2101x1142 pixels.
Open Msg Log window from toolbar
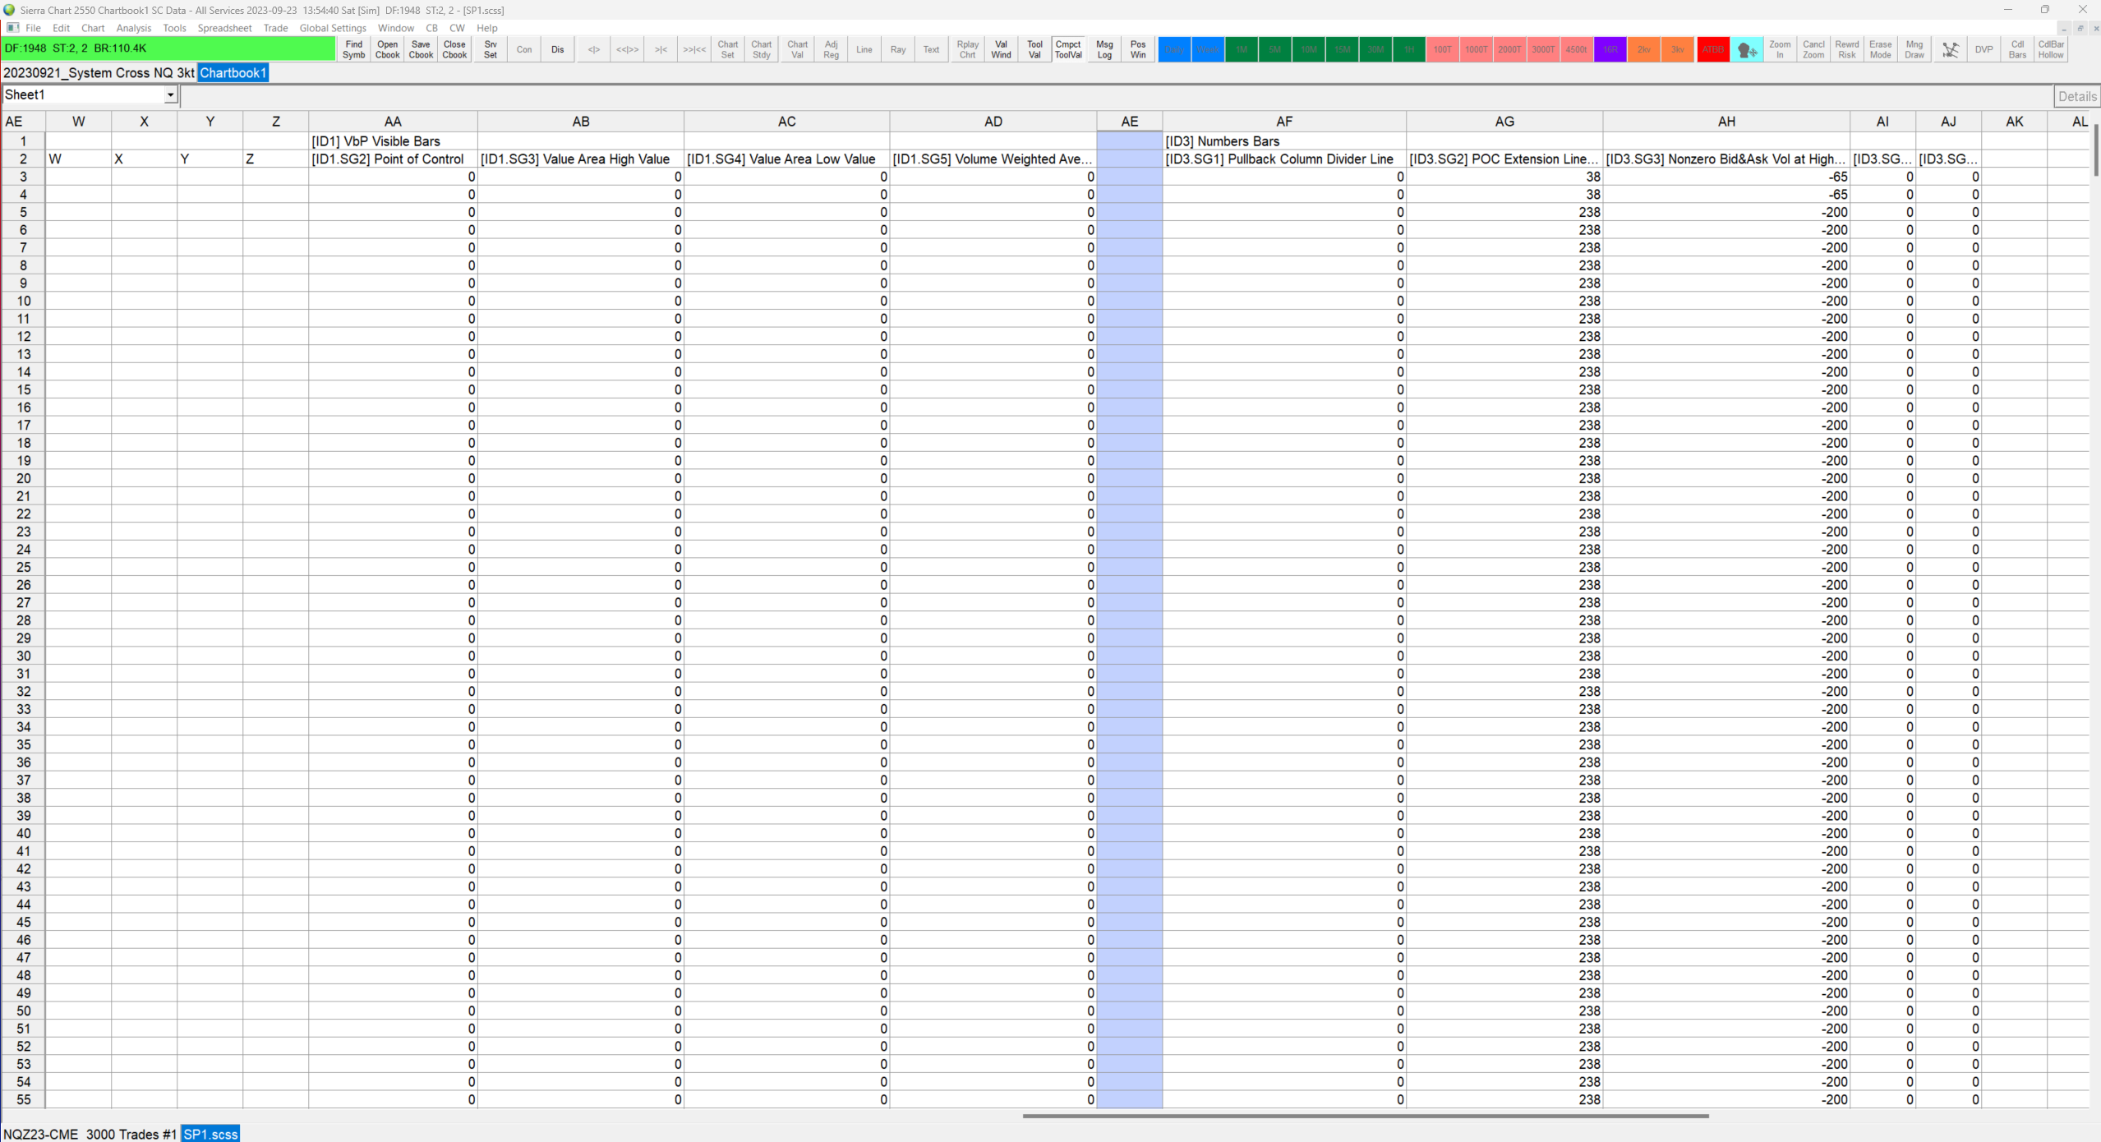1103,50
